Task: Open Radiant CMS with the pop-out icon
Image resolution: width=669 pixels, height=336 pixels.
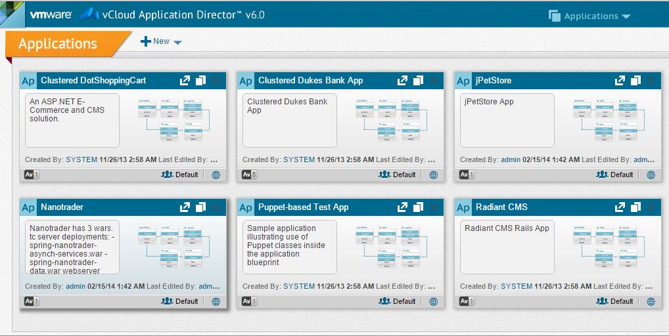Action: click(x=620, y=207)
